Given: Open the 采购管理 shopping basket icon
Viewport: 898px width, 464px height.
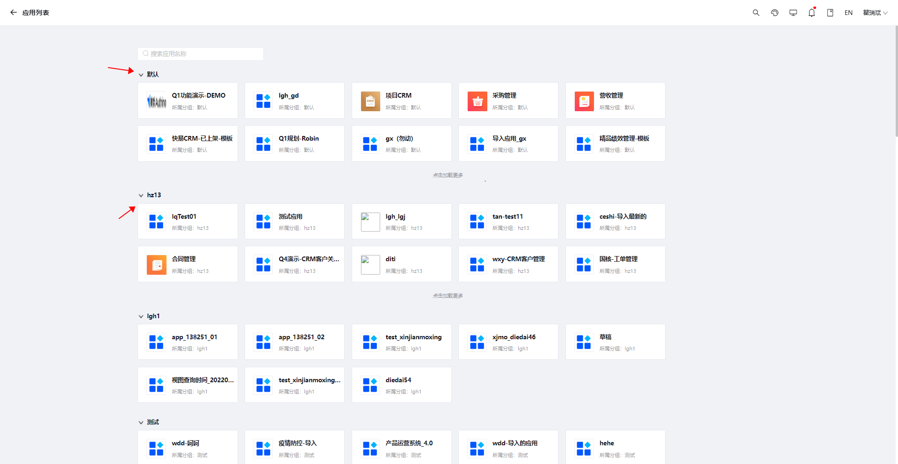Looking at the screenshot, I should [x=477, y=101].
